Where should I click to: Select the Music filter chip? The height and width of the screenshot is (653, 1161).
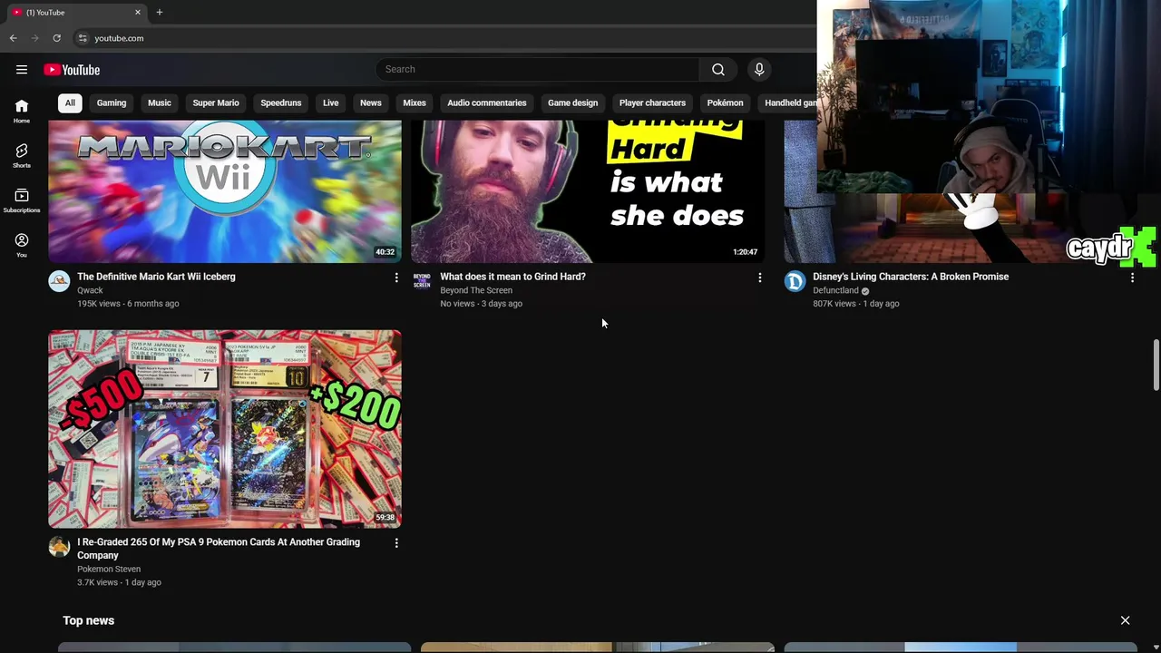click(160, 102)
